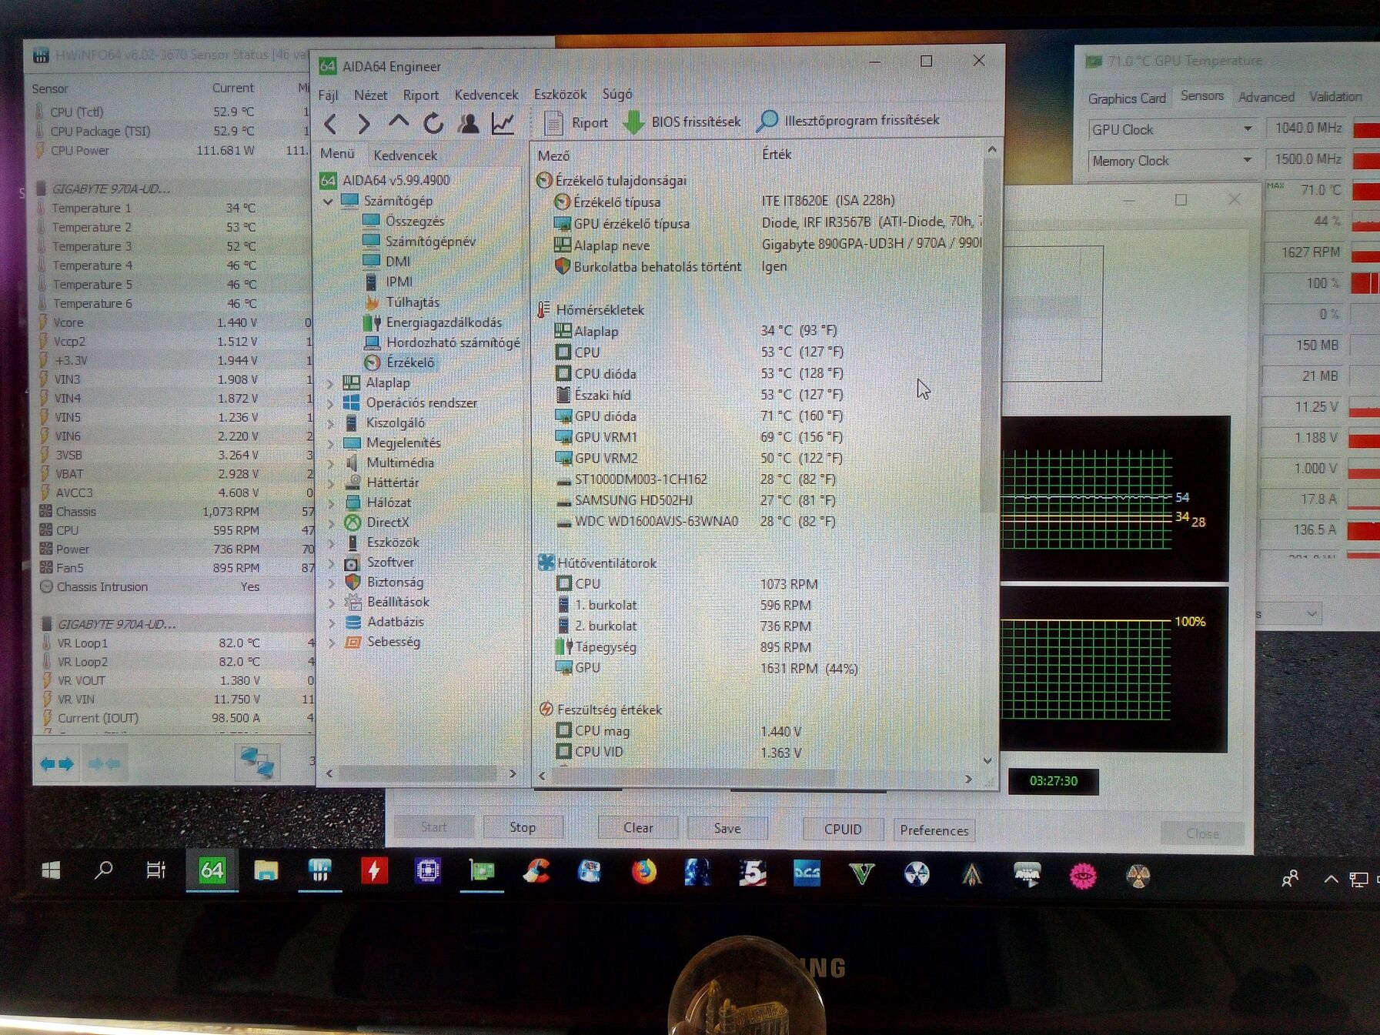Open the graph chart icon in AIDA64 toolbar
This screenshot has width=1380, height=1035.
[503, 122]
